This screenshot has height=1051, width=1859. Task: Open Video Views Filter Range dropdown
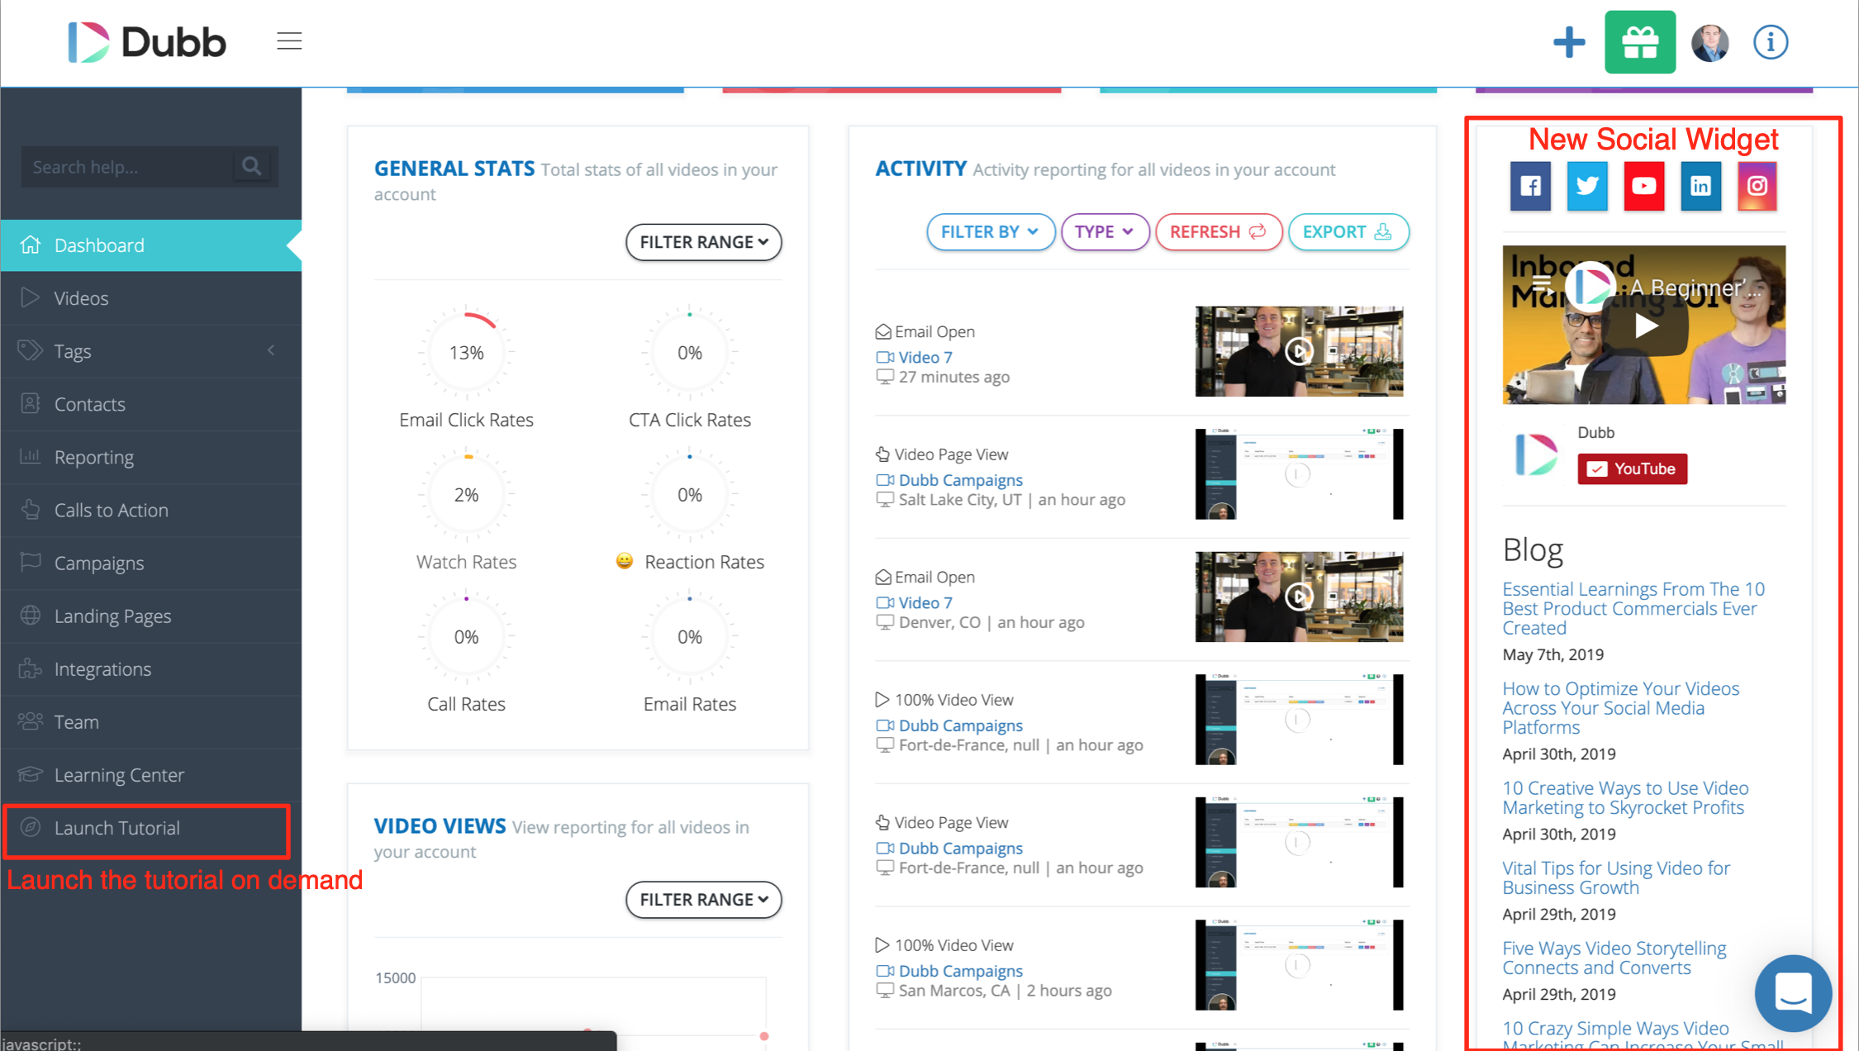click(x=703, y=899)
